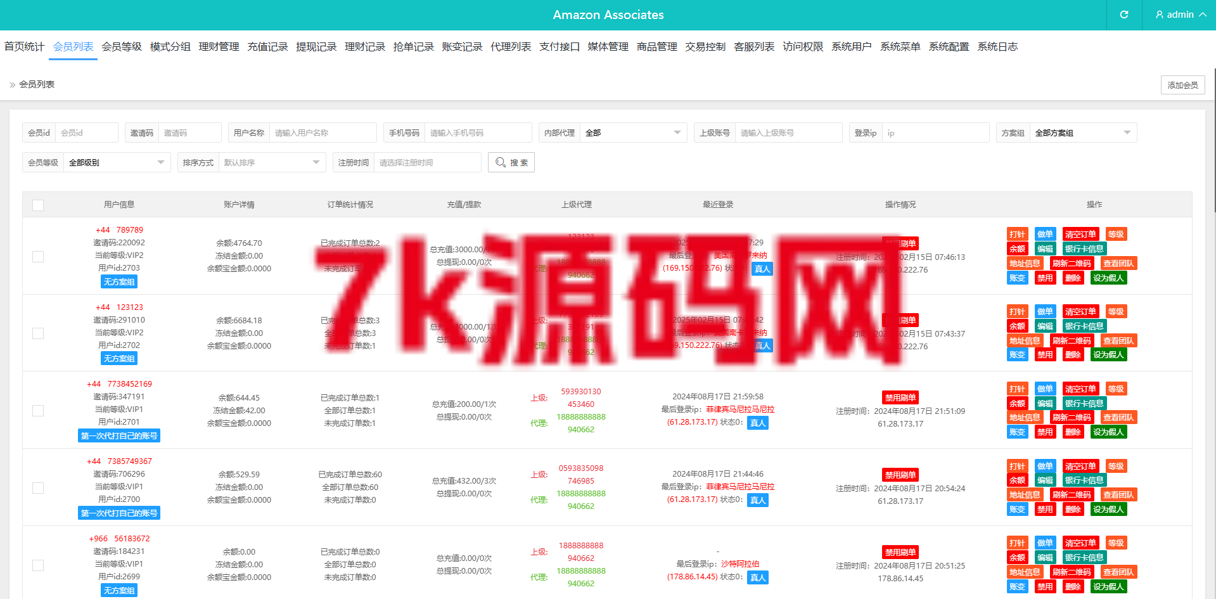This screenshot has height=599, width=1216.
Task: Open the 会员等级 menu tab
Action: tap(122, 46)
